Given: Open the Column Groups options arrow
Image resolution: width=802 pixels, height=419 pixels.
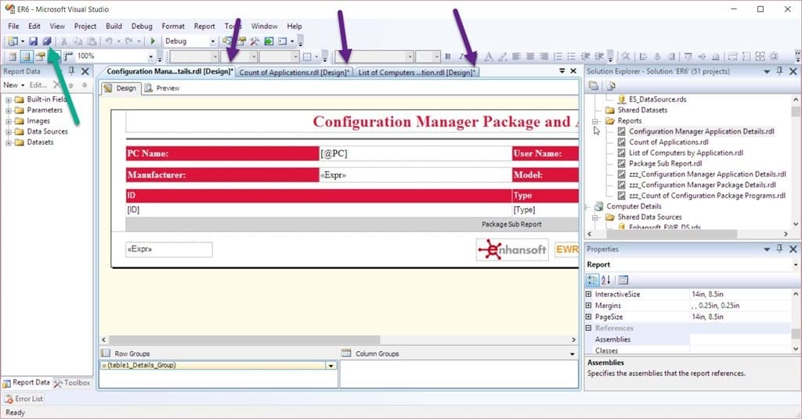Looking at the screenshot, I should coord(573,353).
